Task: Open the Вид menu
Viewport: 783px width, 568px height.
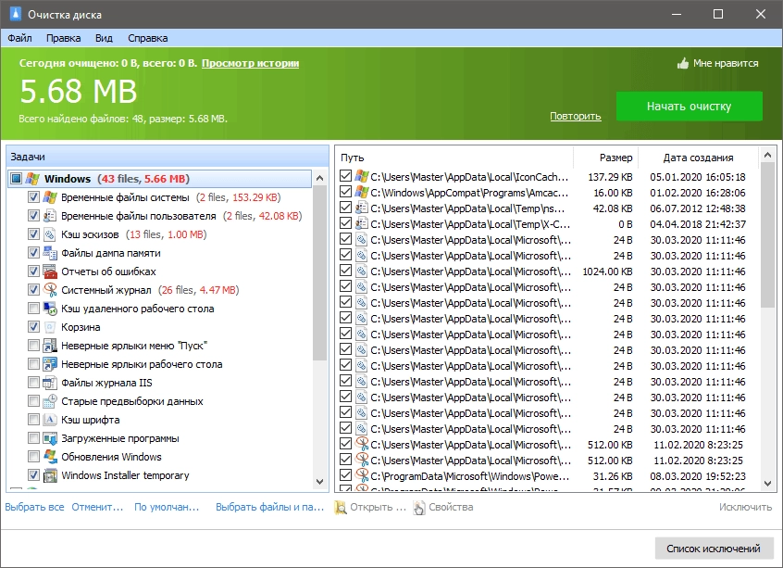Action: pyautogui.click(x=104, y=38)
